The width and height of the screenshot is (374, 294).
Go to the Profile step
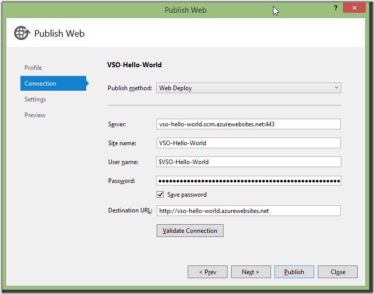click(x=33, y=68)
